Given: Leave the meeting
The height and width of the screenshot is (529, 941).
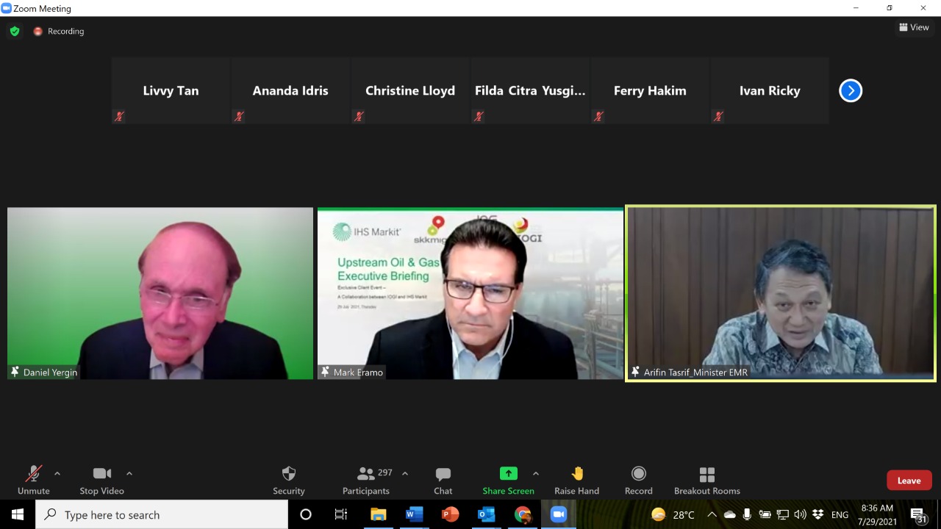Looking at the screenshot, I should (909, 481).
